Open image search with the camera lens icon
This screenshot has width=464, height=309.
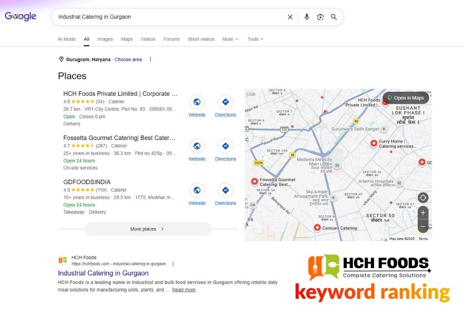click(320, 17)
